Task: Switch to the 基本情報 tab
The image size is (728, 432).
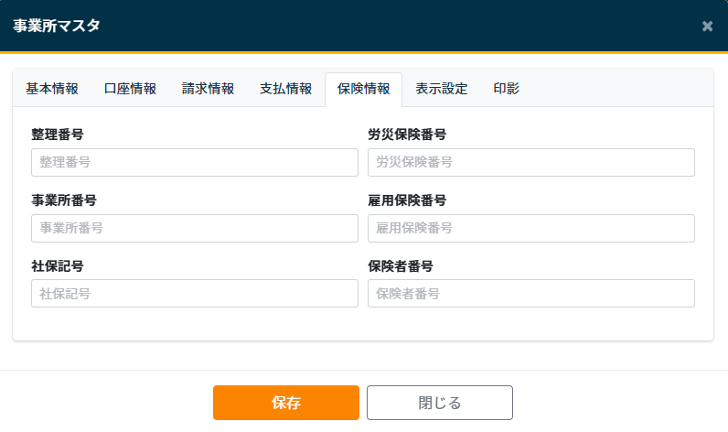Action: click(52, 89)
